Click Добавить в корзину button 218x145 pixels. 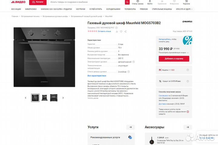(174, 58)
